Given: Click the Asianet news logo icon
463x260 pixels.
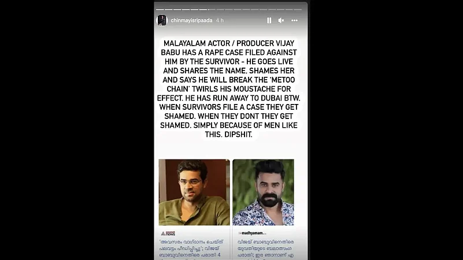Looking at the screenshot, I should click(168, 233).
